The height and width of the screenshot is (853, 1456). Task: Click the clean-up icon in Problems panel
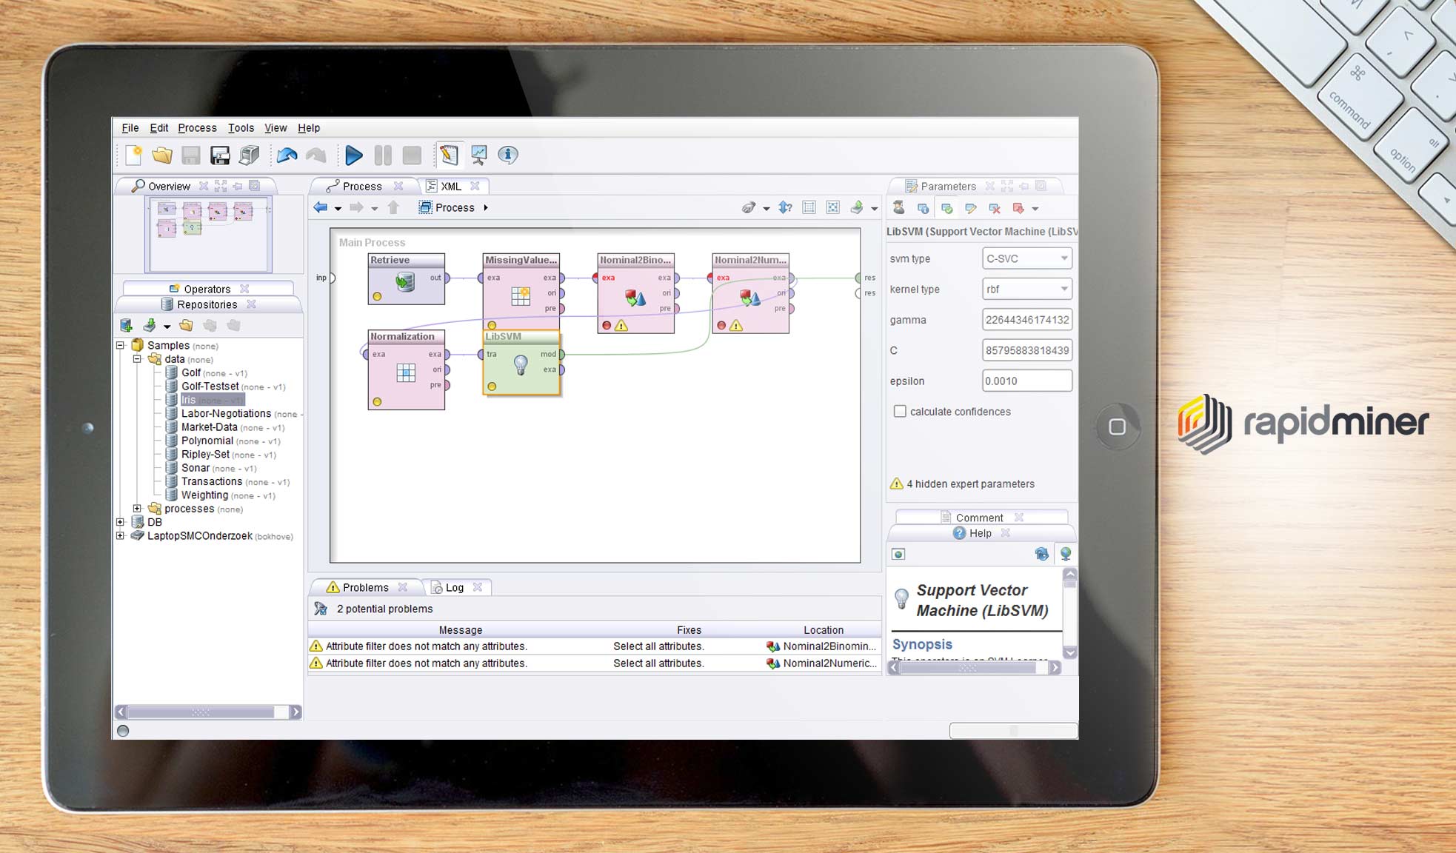321,609
